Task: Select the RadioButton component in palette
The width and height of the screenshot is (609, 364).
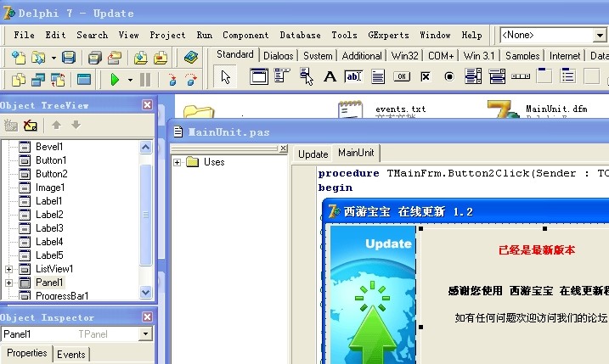Action: [449, 76]
